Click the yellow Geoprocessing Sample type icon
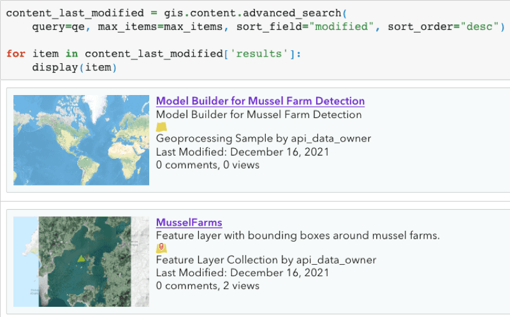 coord(161,127)
